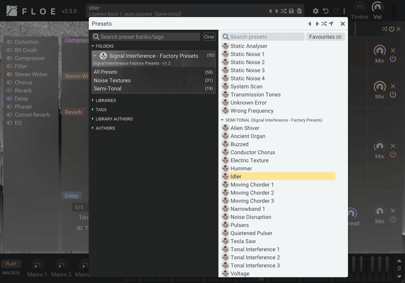The height and width of the screenshot is (283, 405).
Task: Expand the TAGS section
Action: pyautogui.click(x=93, y=110)
